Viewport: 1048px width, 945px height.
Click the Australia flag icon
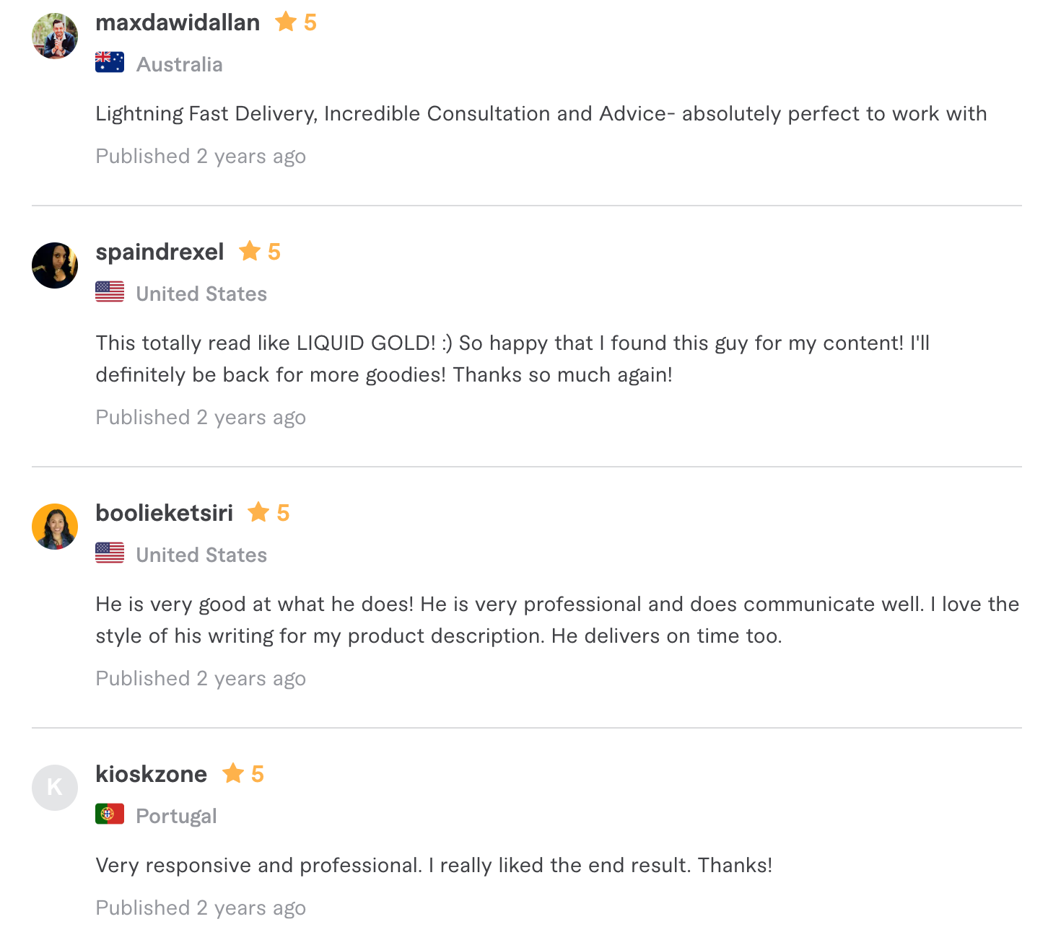click(x=110, y=63)
